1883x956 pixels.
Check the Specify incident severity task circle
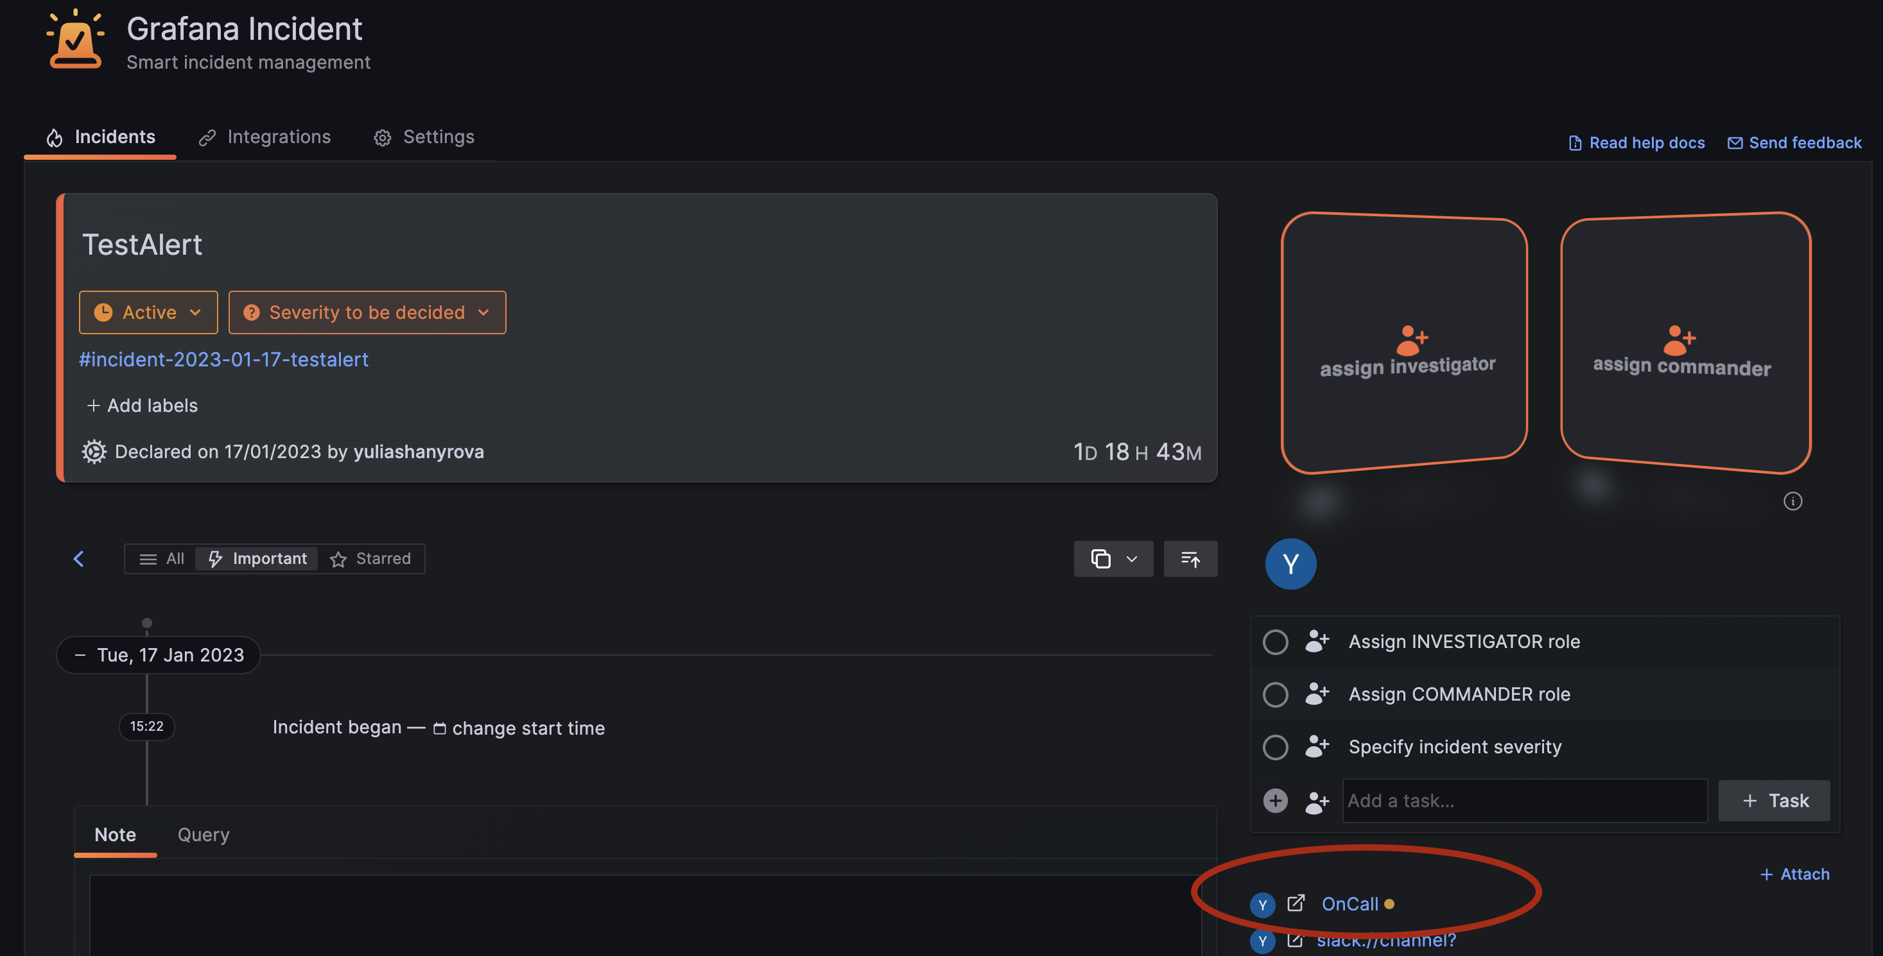click(1276, 746)
